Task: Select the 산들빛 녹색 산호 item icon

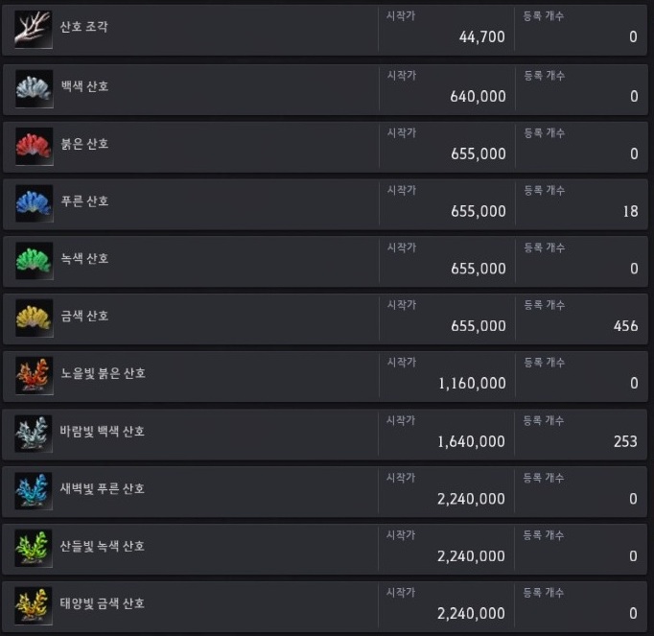Action: click(x=34, y=549)
